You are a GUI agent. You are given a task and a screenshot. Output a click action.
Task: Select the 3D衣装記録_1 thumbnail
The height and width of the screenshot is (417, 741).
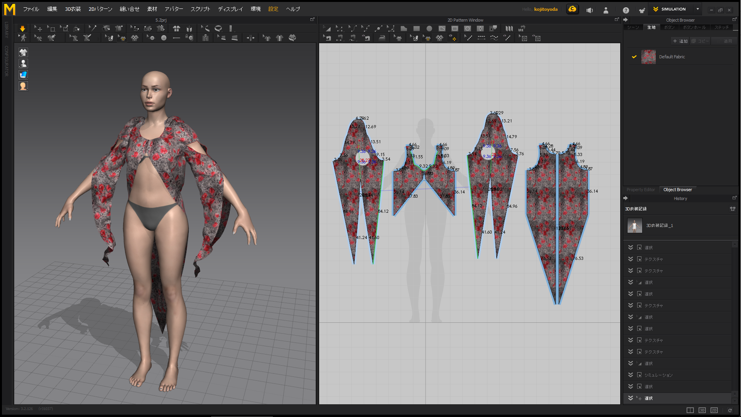tap(634, 225)
